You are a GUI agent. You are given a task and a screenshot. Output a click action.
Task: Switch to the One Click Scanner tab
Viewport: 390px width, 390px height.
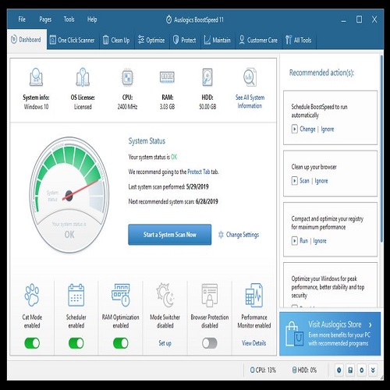coord(73,40)
